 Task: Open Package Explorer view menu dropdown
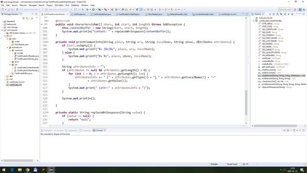[x=36, y=18]
